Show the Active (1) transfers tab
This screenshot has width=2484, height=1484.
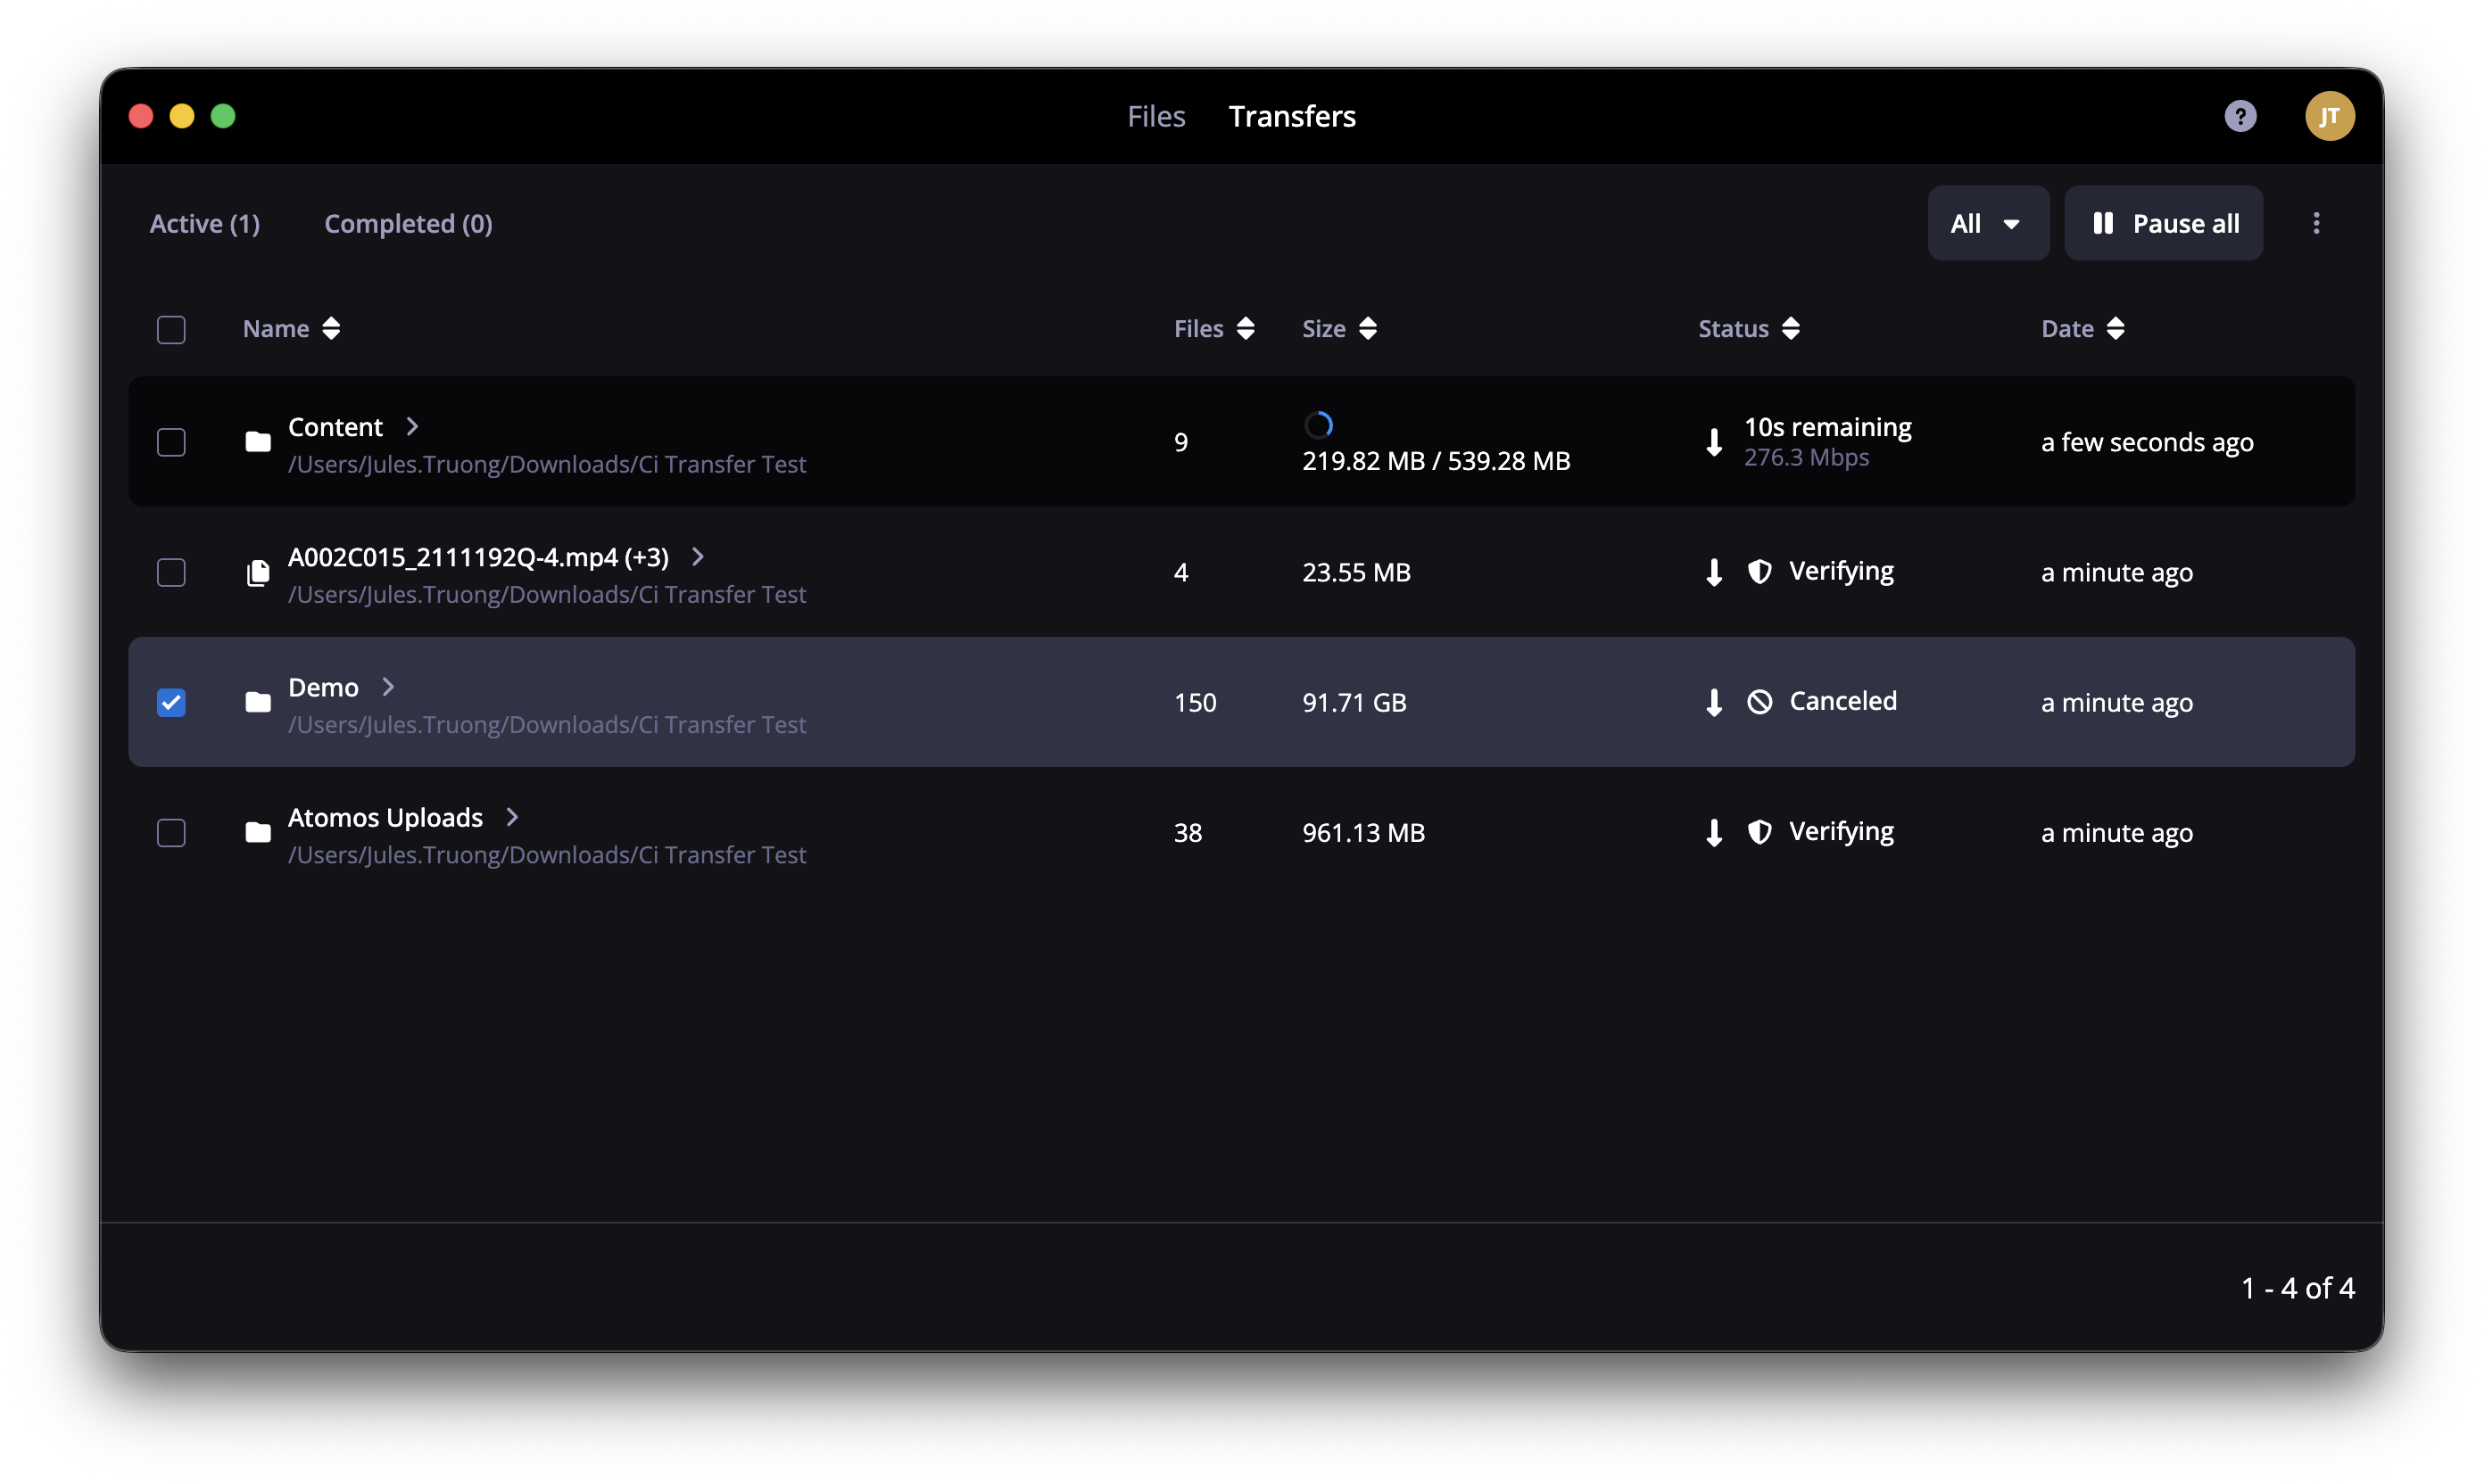[204, 224]
